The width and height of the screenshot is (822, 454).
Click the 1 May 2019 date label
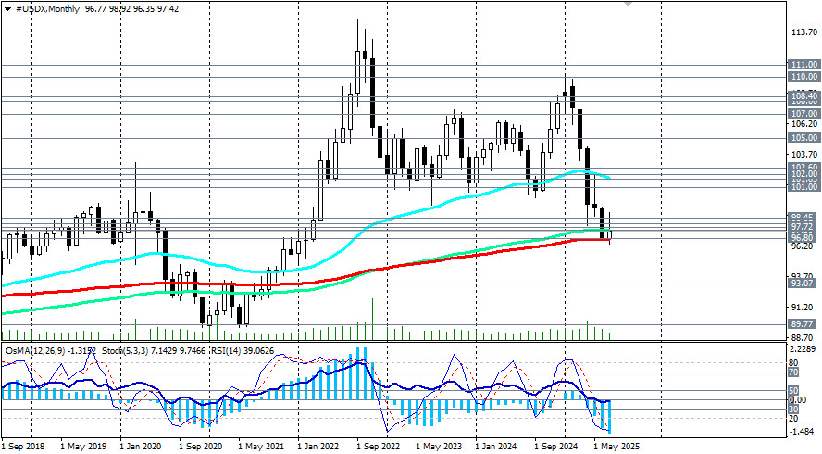click(83, 447)
